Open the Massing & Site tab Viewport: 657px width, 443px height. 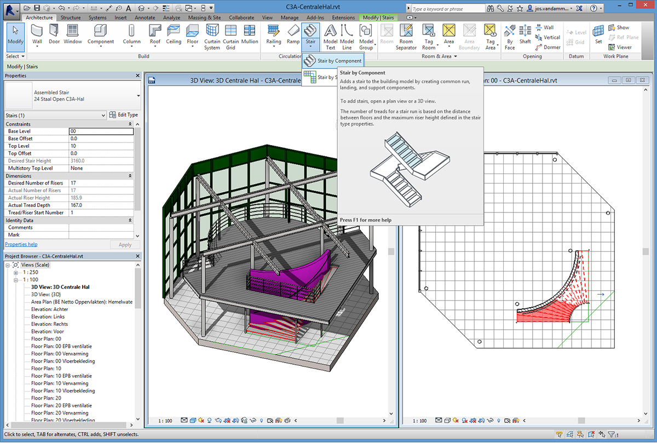[205, 18]
